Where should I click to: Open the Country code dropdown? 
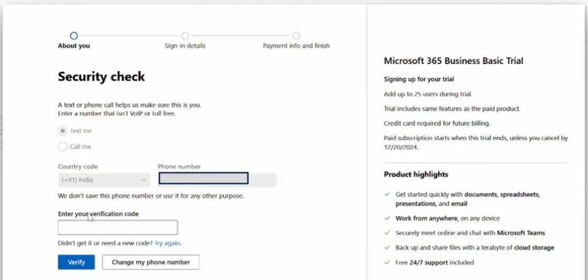(104, 180)
